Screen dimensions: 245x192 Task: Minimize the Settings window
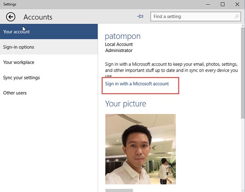(x=208, y=4)
